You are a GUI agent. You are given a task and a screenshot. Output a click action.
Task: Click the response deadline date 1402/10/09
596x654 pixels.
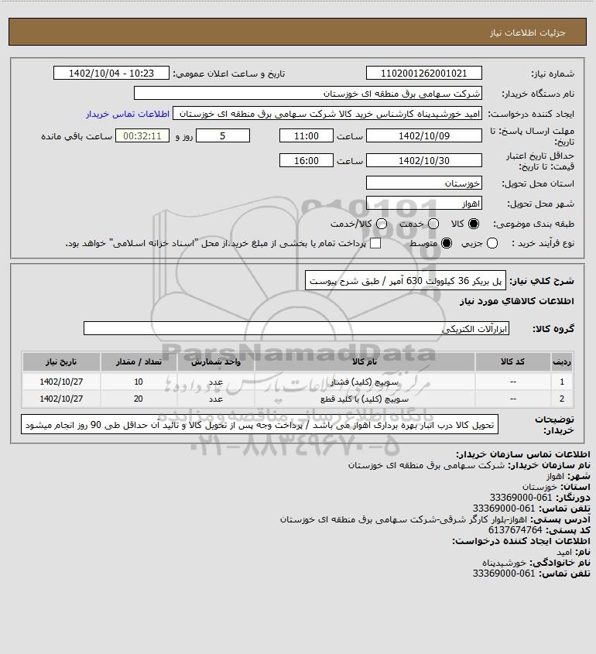pyautogui.click(x=424, y=136)
